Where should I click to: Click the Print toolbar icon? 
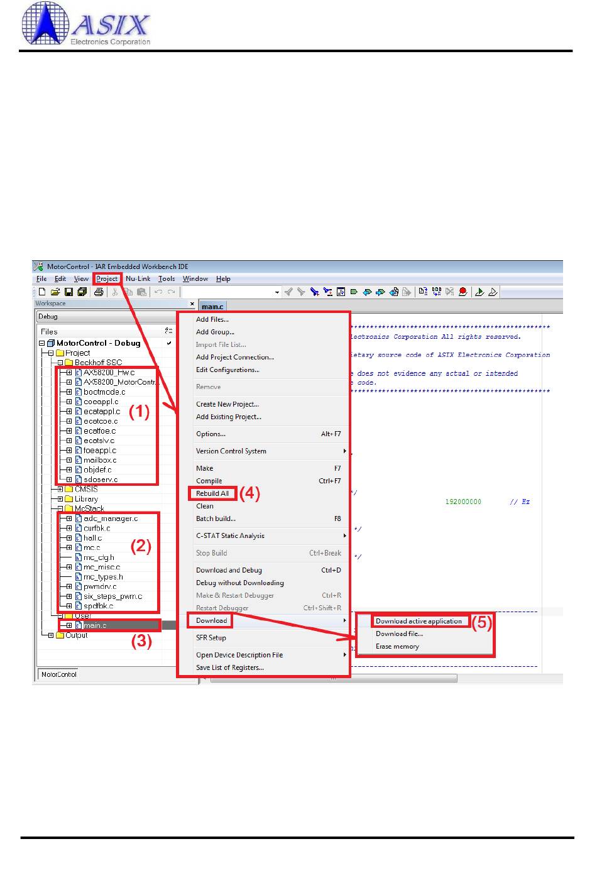click(x=99, y=292)
